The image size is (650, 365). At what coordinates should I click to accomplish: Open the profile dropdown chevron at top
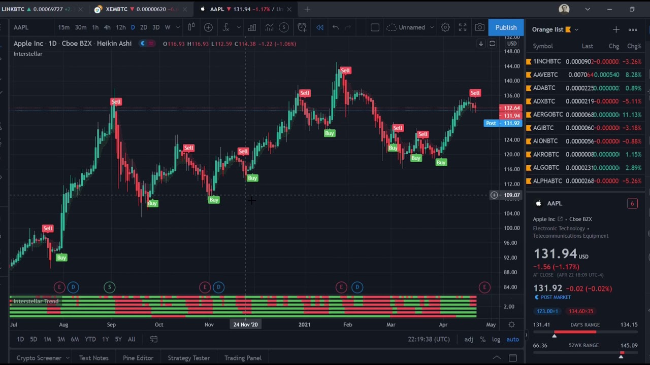coord(588,9)
